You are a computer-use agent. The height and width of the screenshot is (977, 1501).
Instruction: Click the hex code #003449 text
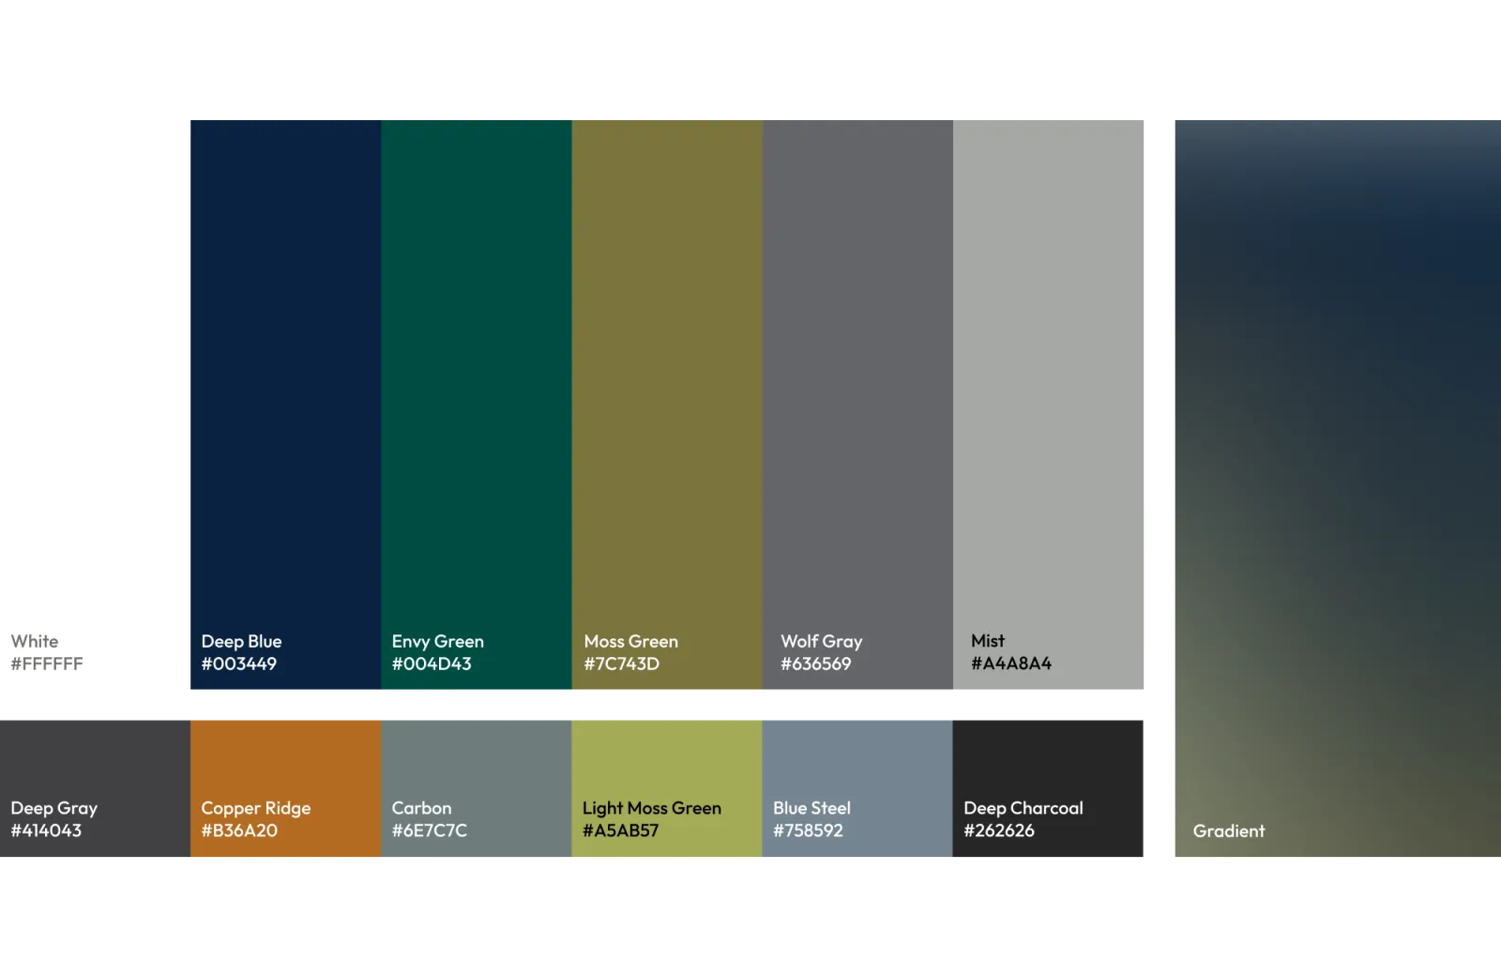click(x=239, y=664)
